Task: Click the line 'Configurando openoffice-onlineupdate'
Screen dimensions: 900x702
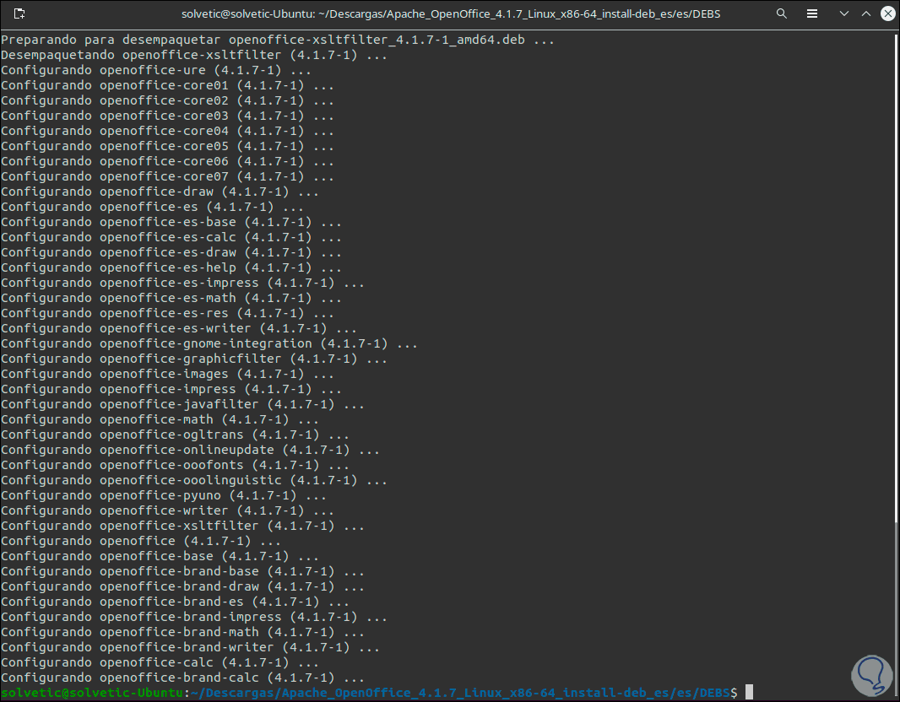Action: [191, 451]
